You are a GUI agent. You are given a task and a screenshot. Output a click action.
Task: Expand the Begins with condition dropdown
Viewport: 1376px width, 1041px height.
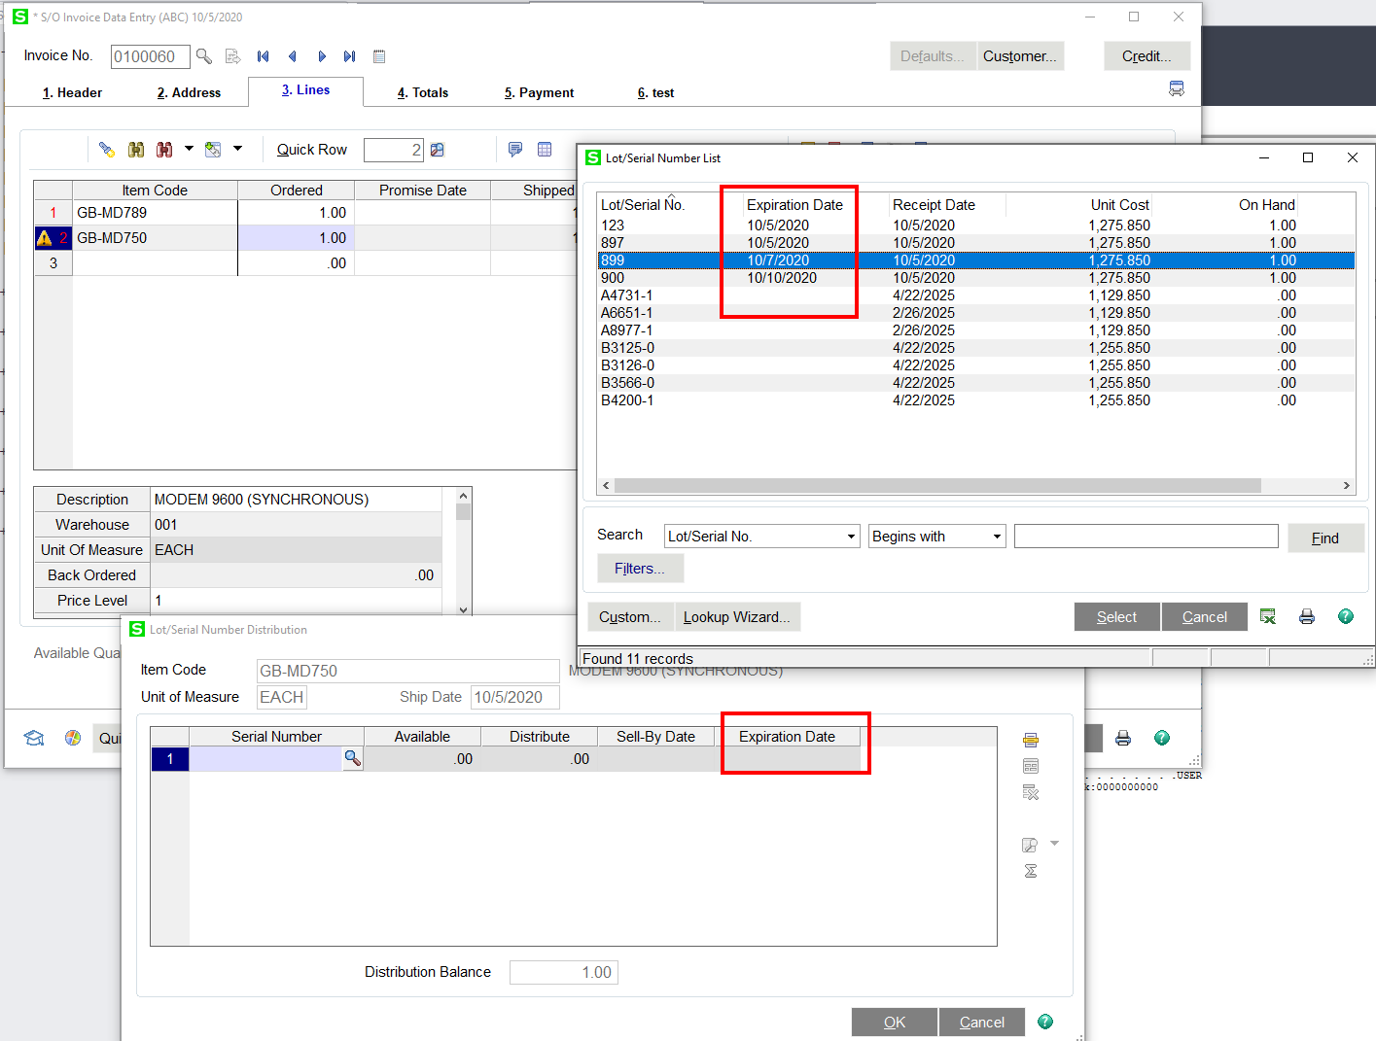[997, 537]
